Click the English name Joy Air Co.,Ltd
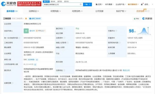Viewport: 155px width, 94px height. click(81, 62)
